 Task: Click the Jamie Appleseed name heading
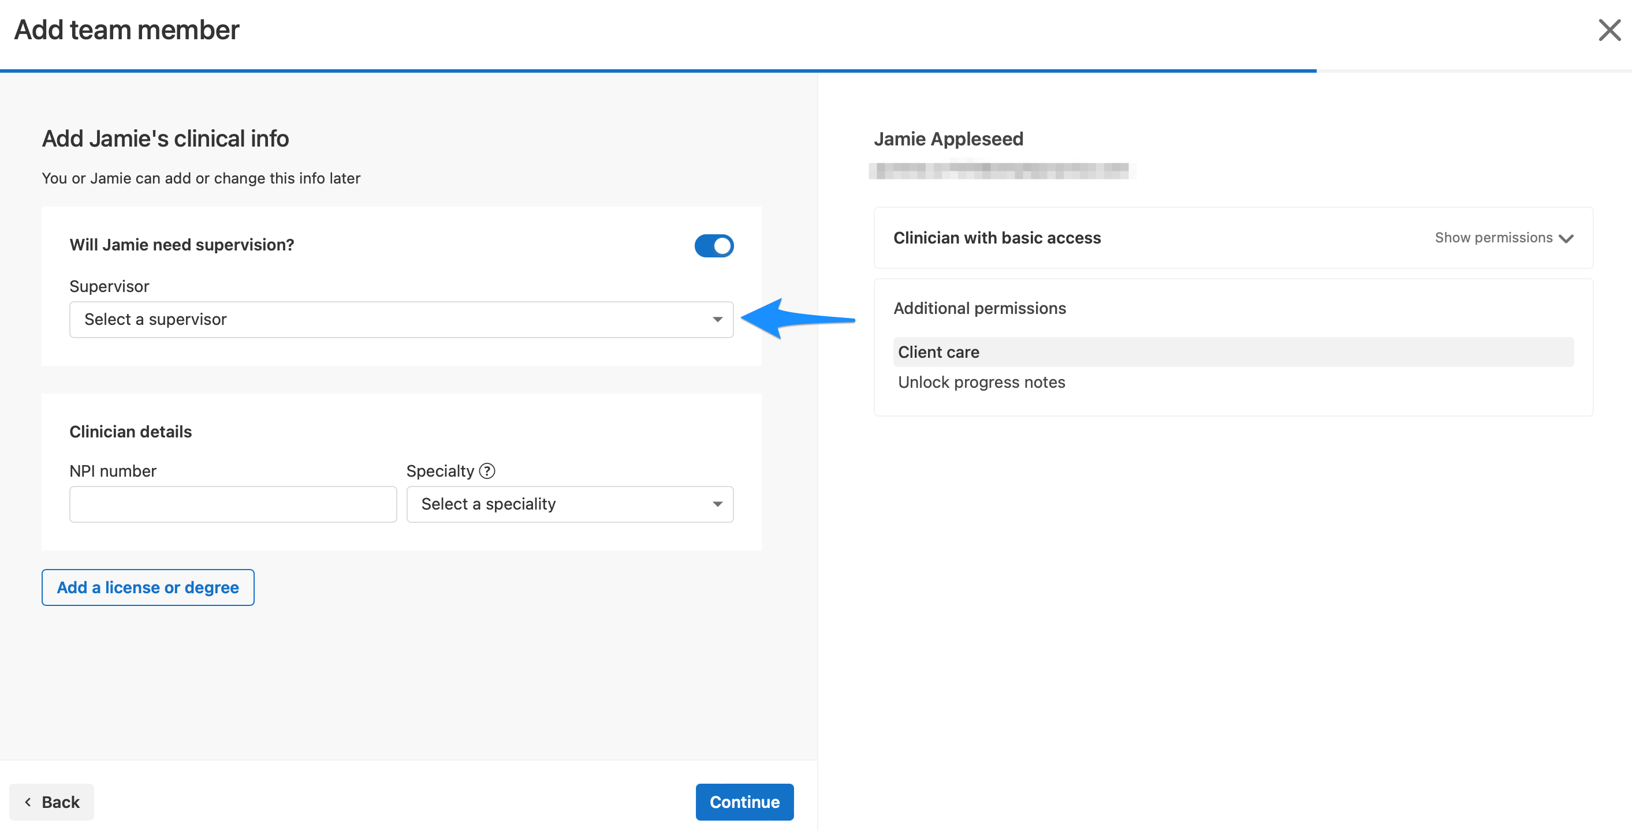click(948, 138)
